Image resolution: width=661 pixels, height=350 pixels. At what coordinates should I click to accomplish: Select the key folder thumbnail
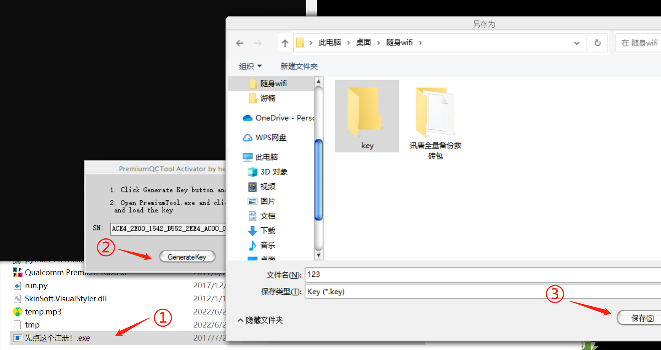[367, 116]
